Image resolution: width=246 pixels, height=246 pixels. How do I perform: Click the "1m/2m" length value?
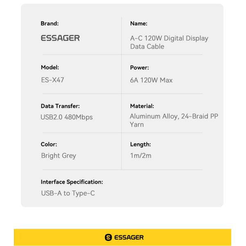pos(141,155)
